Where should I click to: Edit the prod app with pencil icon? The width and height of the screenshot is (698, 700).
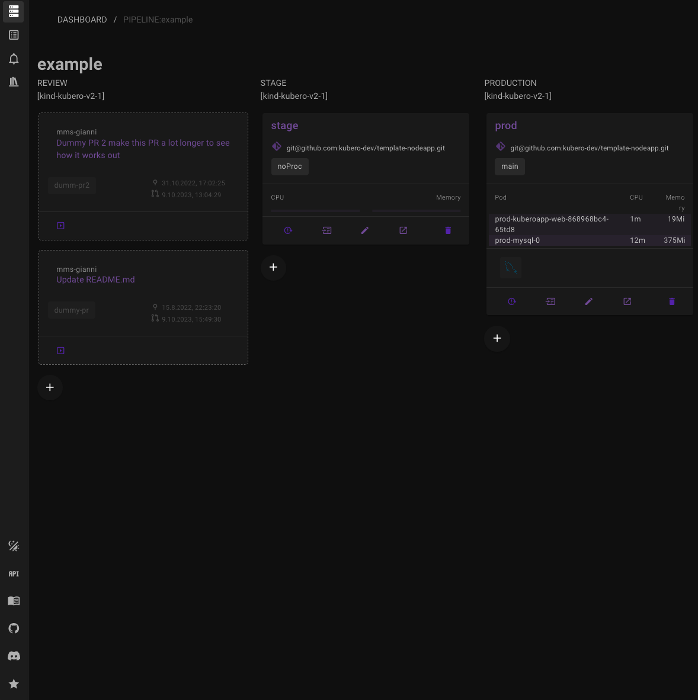coord(588,301)
